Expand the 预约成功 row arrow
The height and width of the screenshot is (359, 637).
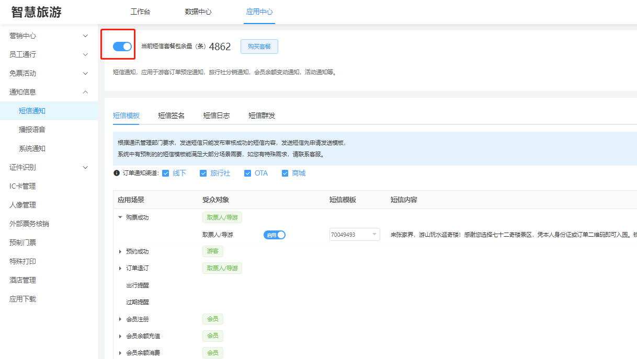(x=120, y=252)
